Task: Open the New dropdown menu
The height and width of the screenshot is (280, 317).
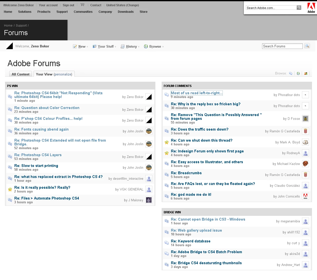Action: click(x=80, y=46)
